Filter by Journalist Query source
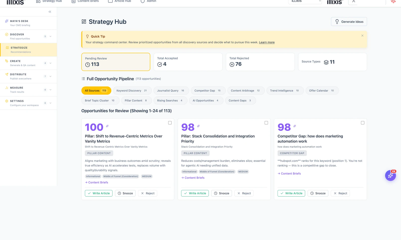401x240 pixels. pos(171,91)
